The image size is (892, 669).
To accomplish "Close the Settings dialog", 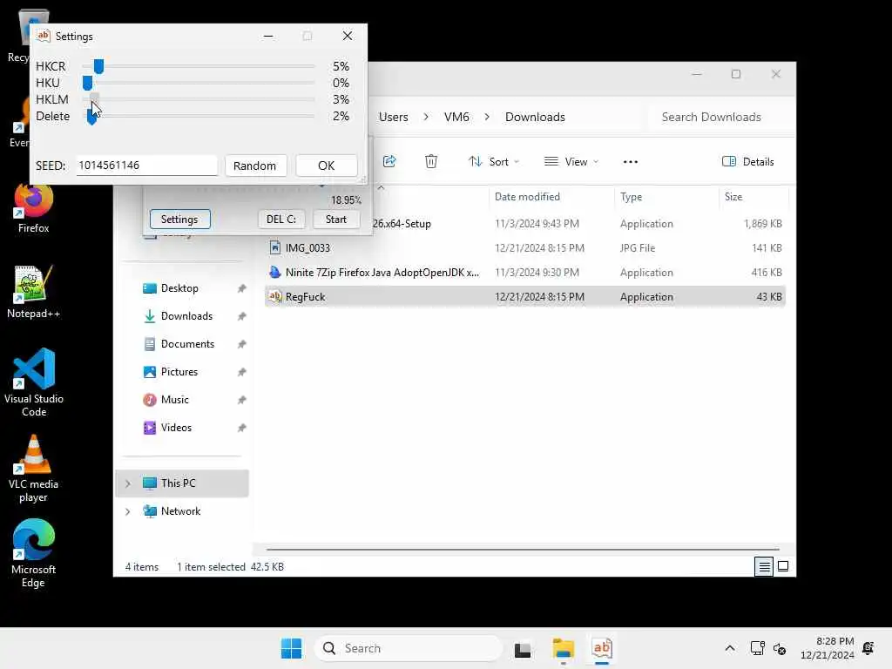I will (x=348, y=36).
